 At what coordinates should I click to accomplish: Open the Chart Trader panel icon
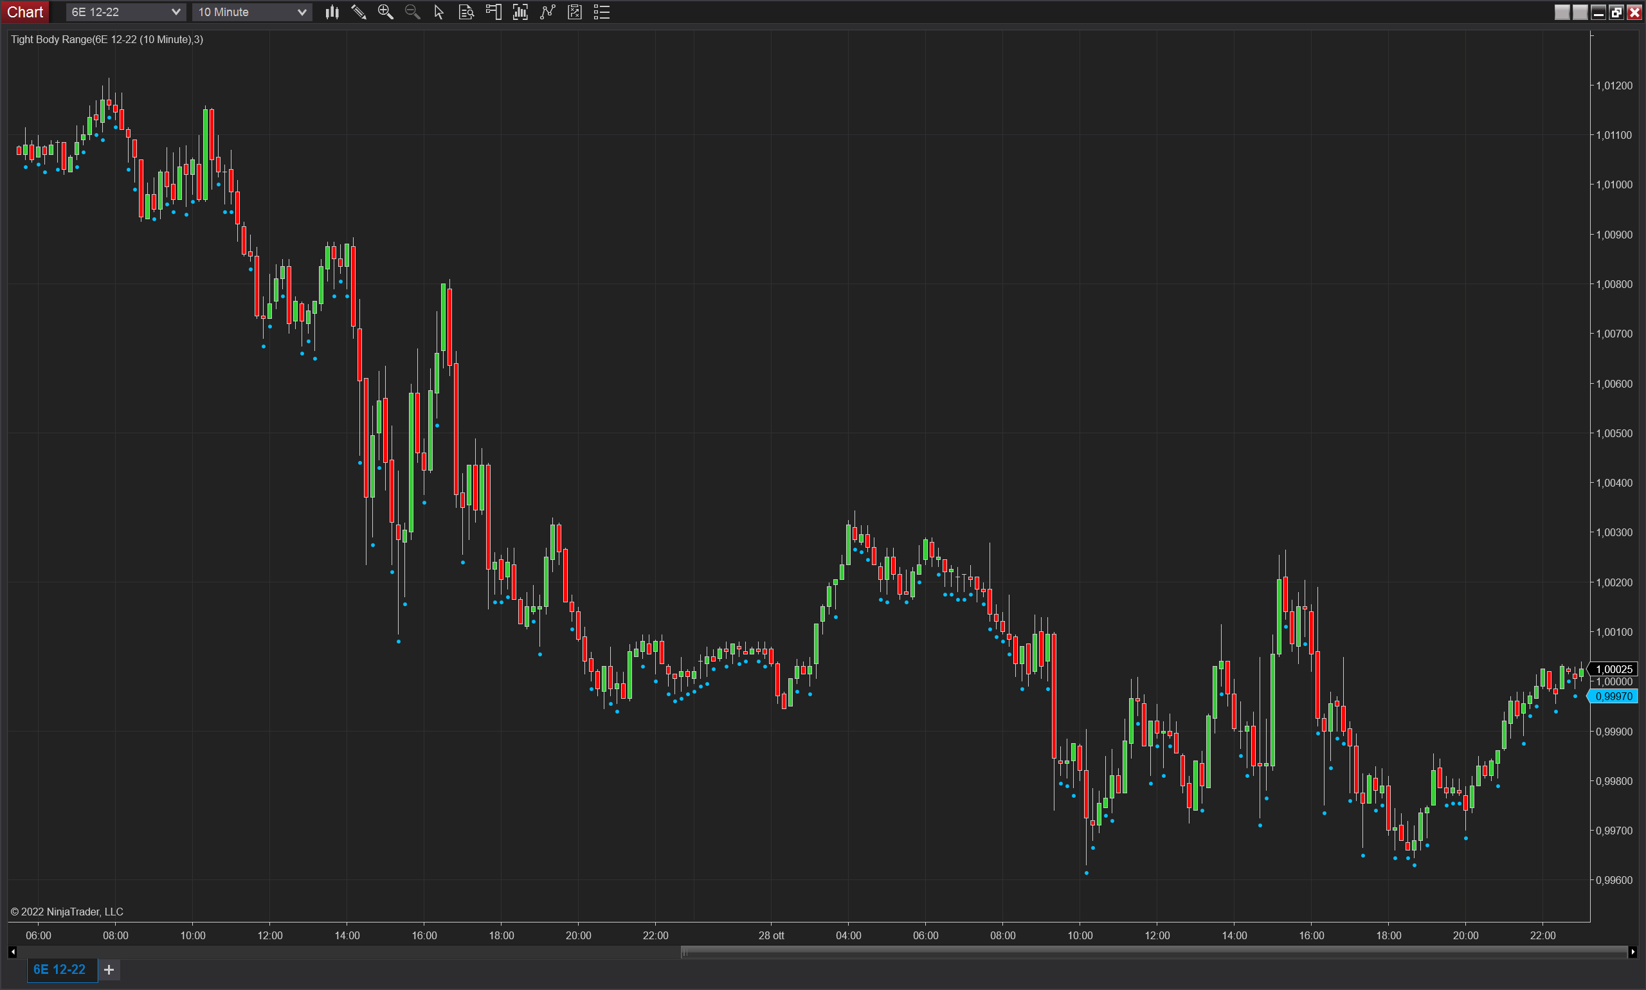494,12
